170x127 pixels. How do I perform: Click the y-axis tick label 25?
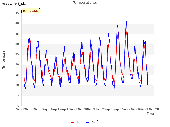point(17,54)
